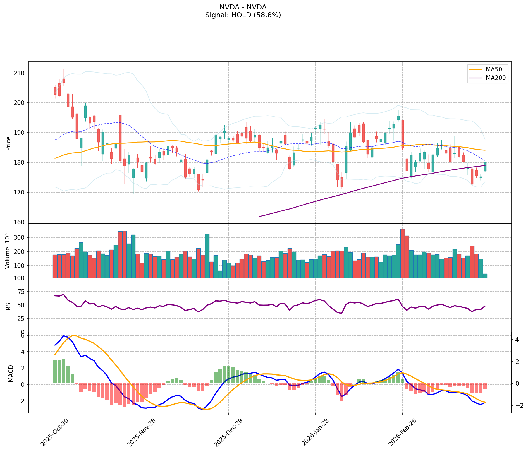Click the Volume y-axis label
The height and width of the screenshot is (452, 528).
click(8, 251)
